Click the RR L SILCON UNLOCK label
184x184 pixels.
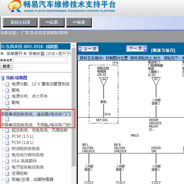89,148
